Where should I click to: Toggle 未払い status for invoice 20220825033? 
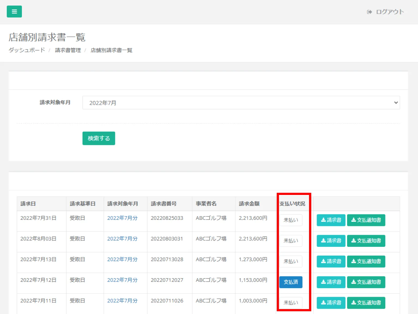[x=291, y=220]
